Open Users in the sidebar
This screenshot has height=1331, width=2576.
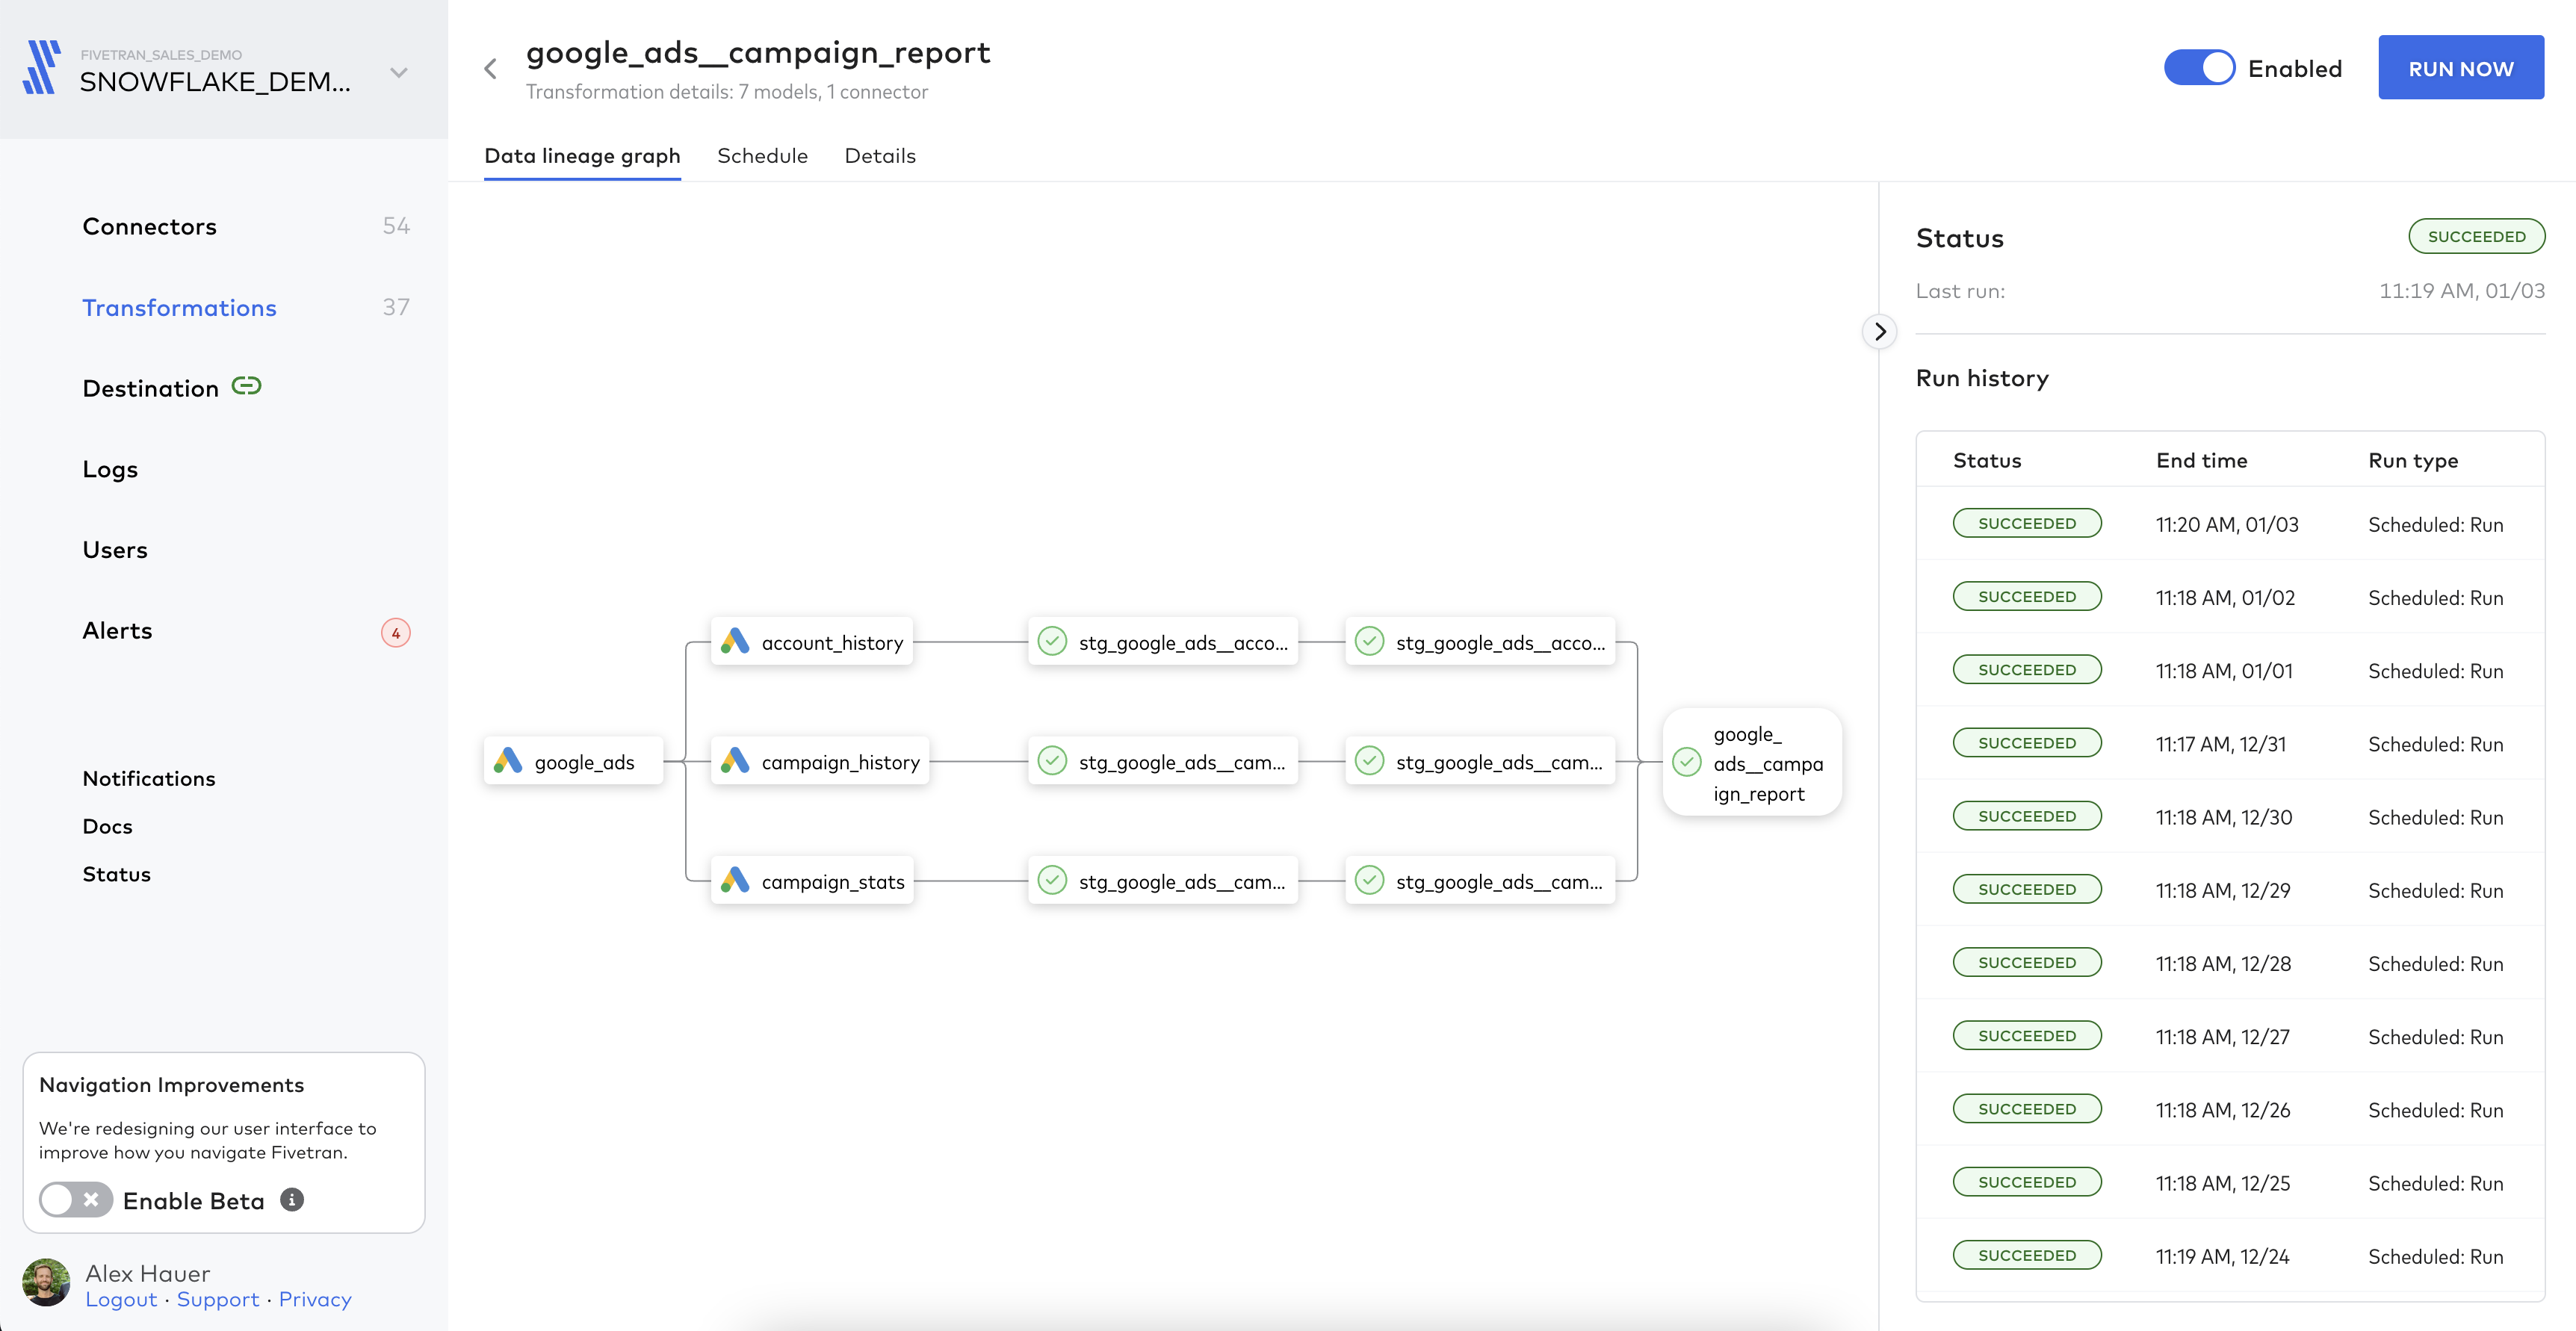[x=115, y=550]
